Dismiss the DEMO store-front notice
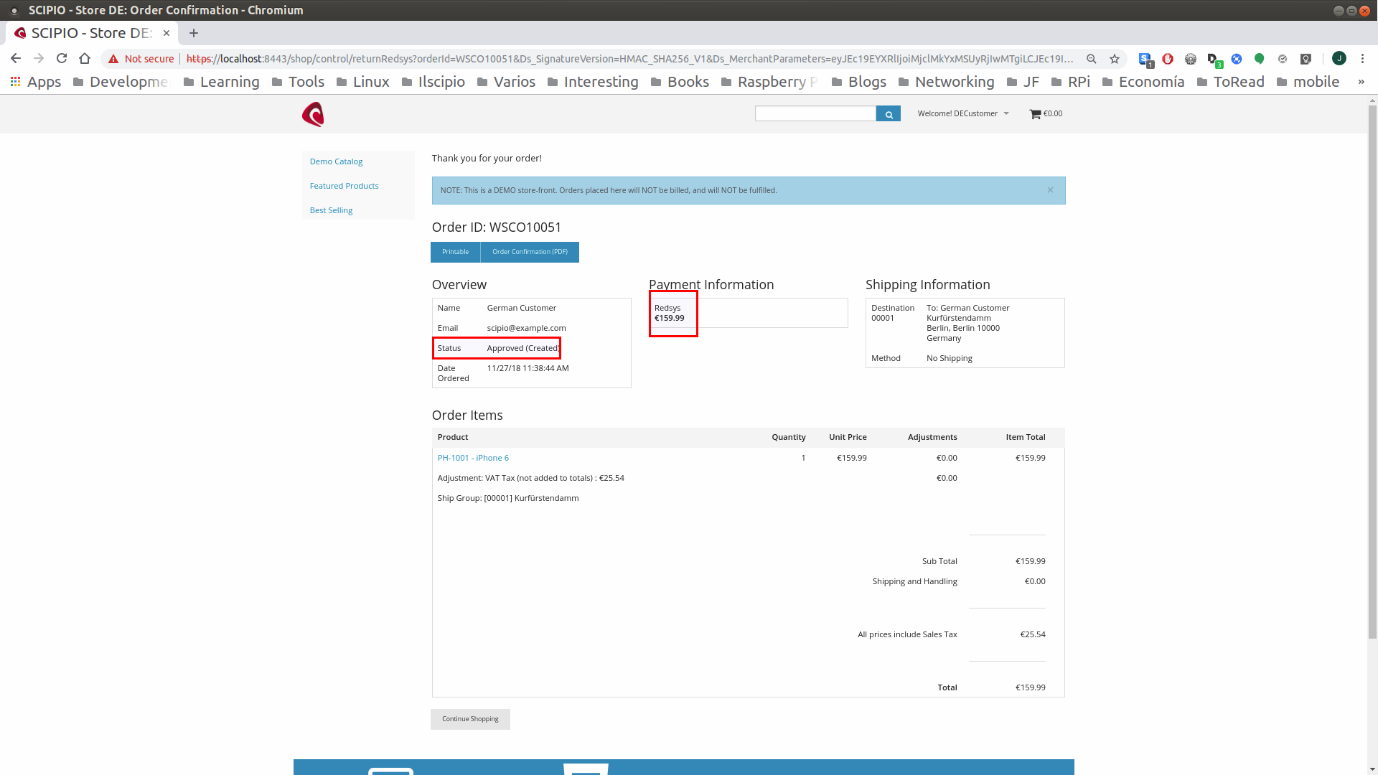Screen dimensions: 1378x775 (x=1050, y=190)
